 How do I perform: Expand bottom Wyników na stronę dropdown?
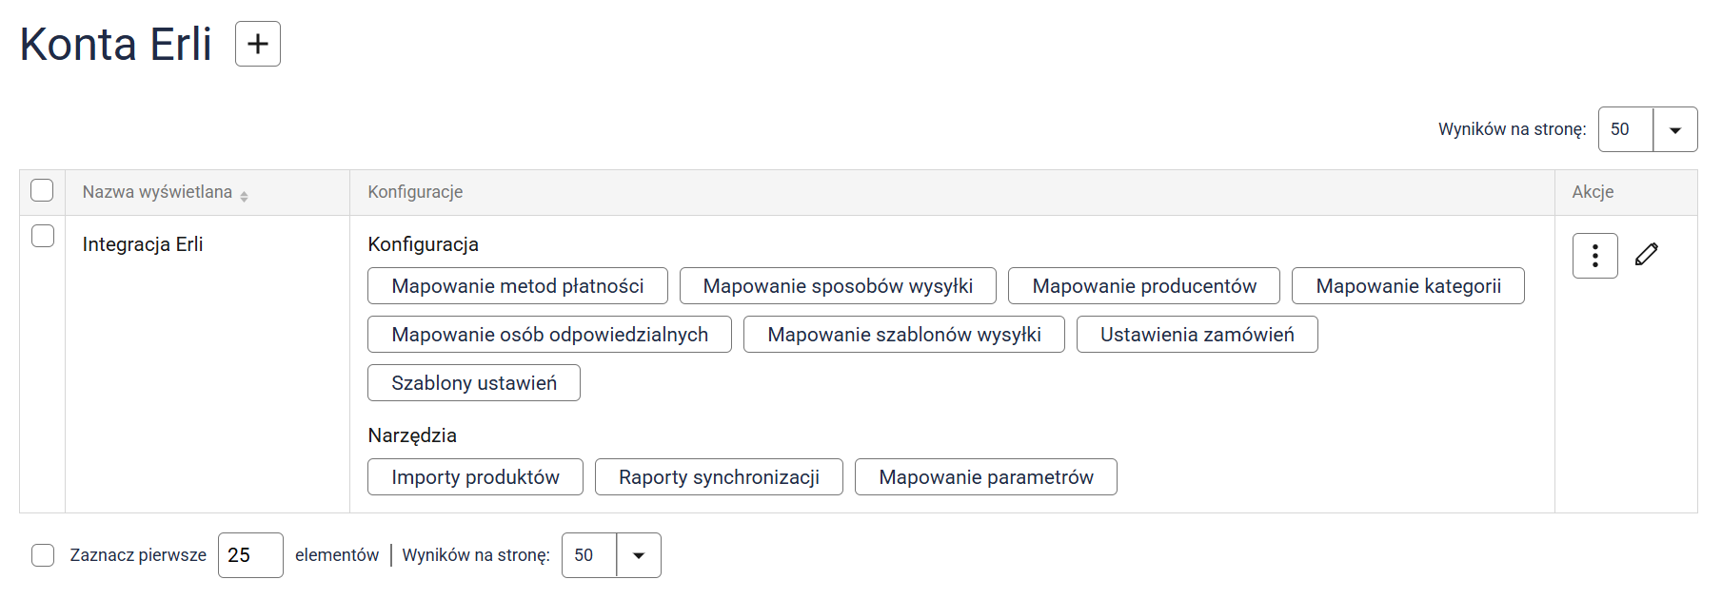pyautogui.click(x=639, y=555)
